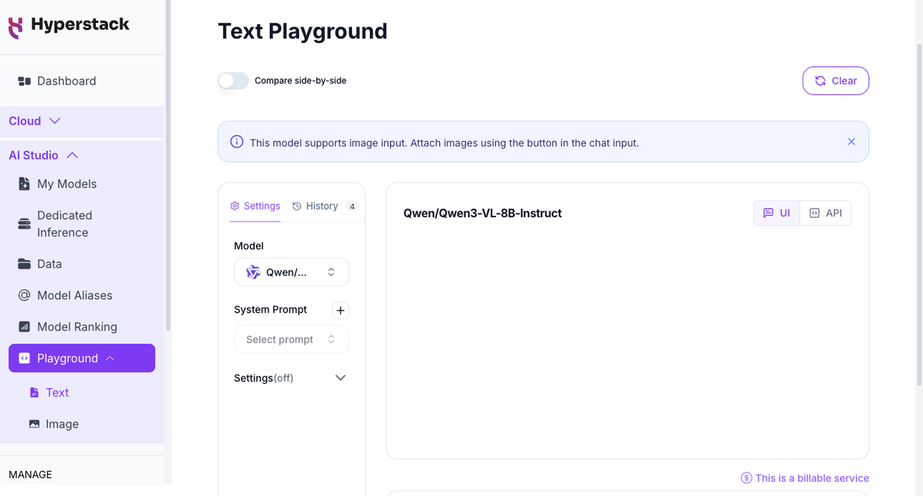Open the Select prompt dropdown
The height and width of the screenshot is (496, 923).
[291, 339]
